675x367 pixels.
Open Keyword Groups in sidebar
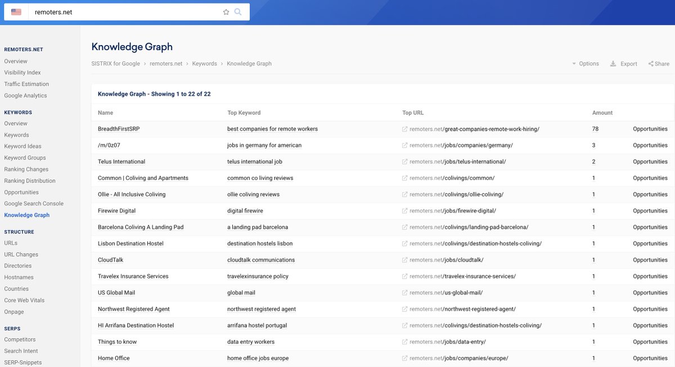point(25,158)
